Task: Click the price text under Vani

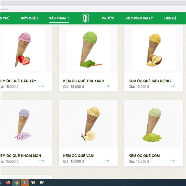Action: (x=73, y=162)
